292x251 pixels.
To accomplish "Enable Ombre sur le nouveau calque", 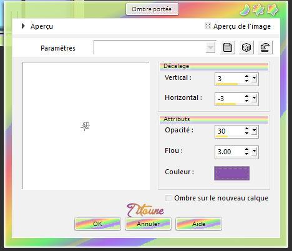I will [x=168, y=198].
